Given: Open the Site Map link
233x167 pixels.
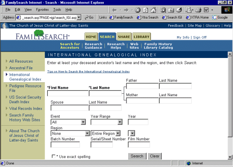Looking at the screenshot, I should (x=195, y=26).
